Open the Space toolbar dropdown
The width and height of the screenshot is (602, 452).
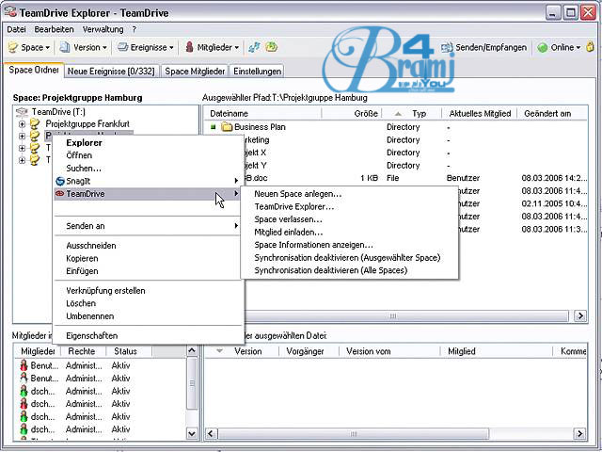[x=29, y=47]
